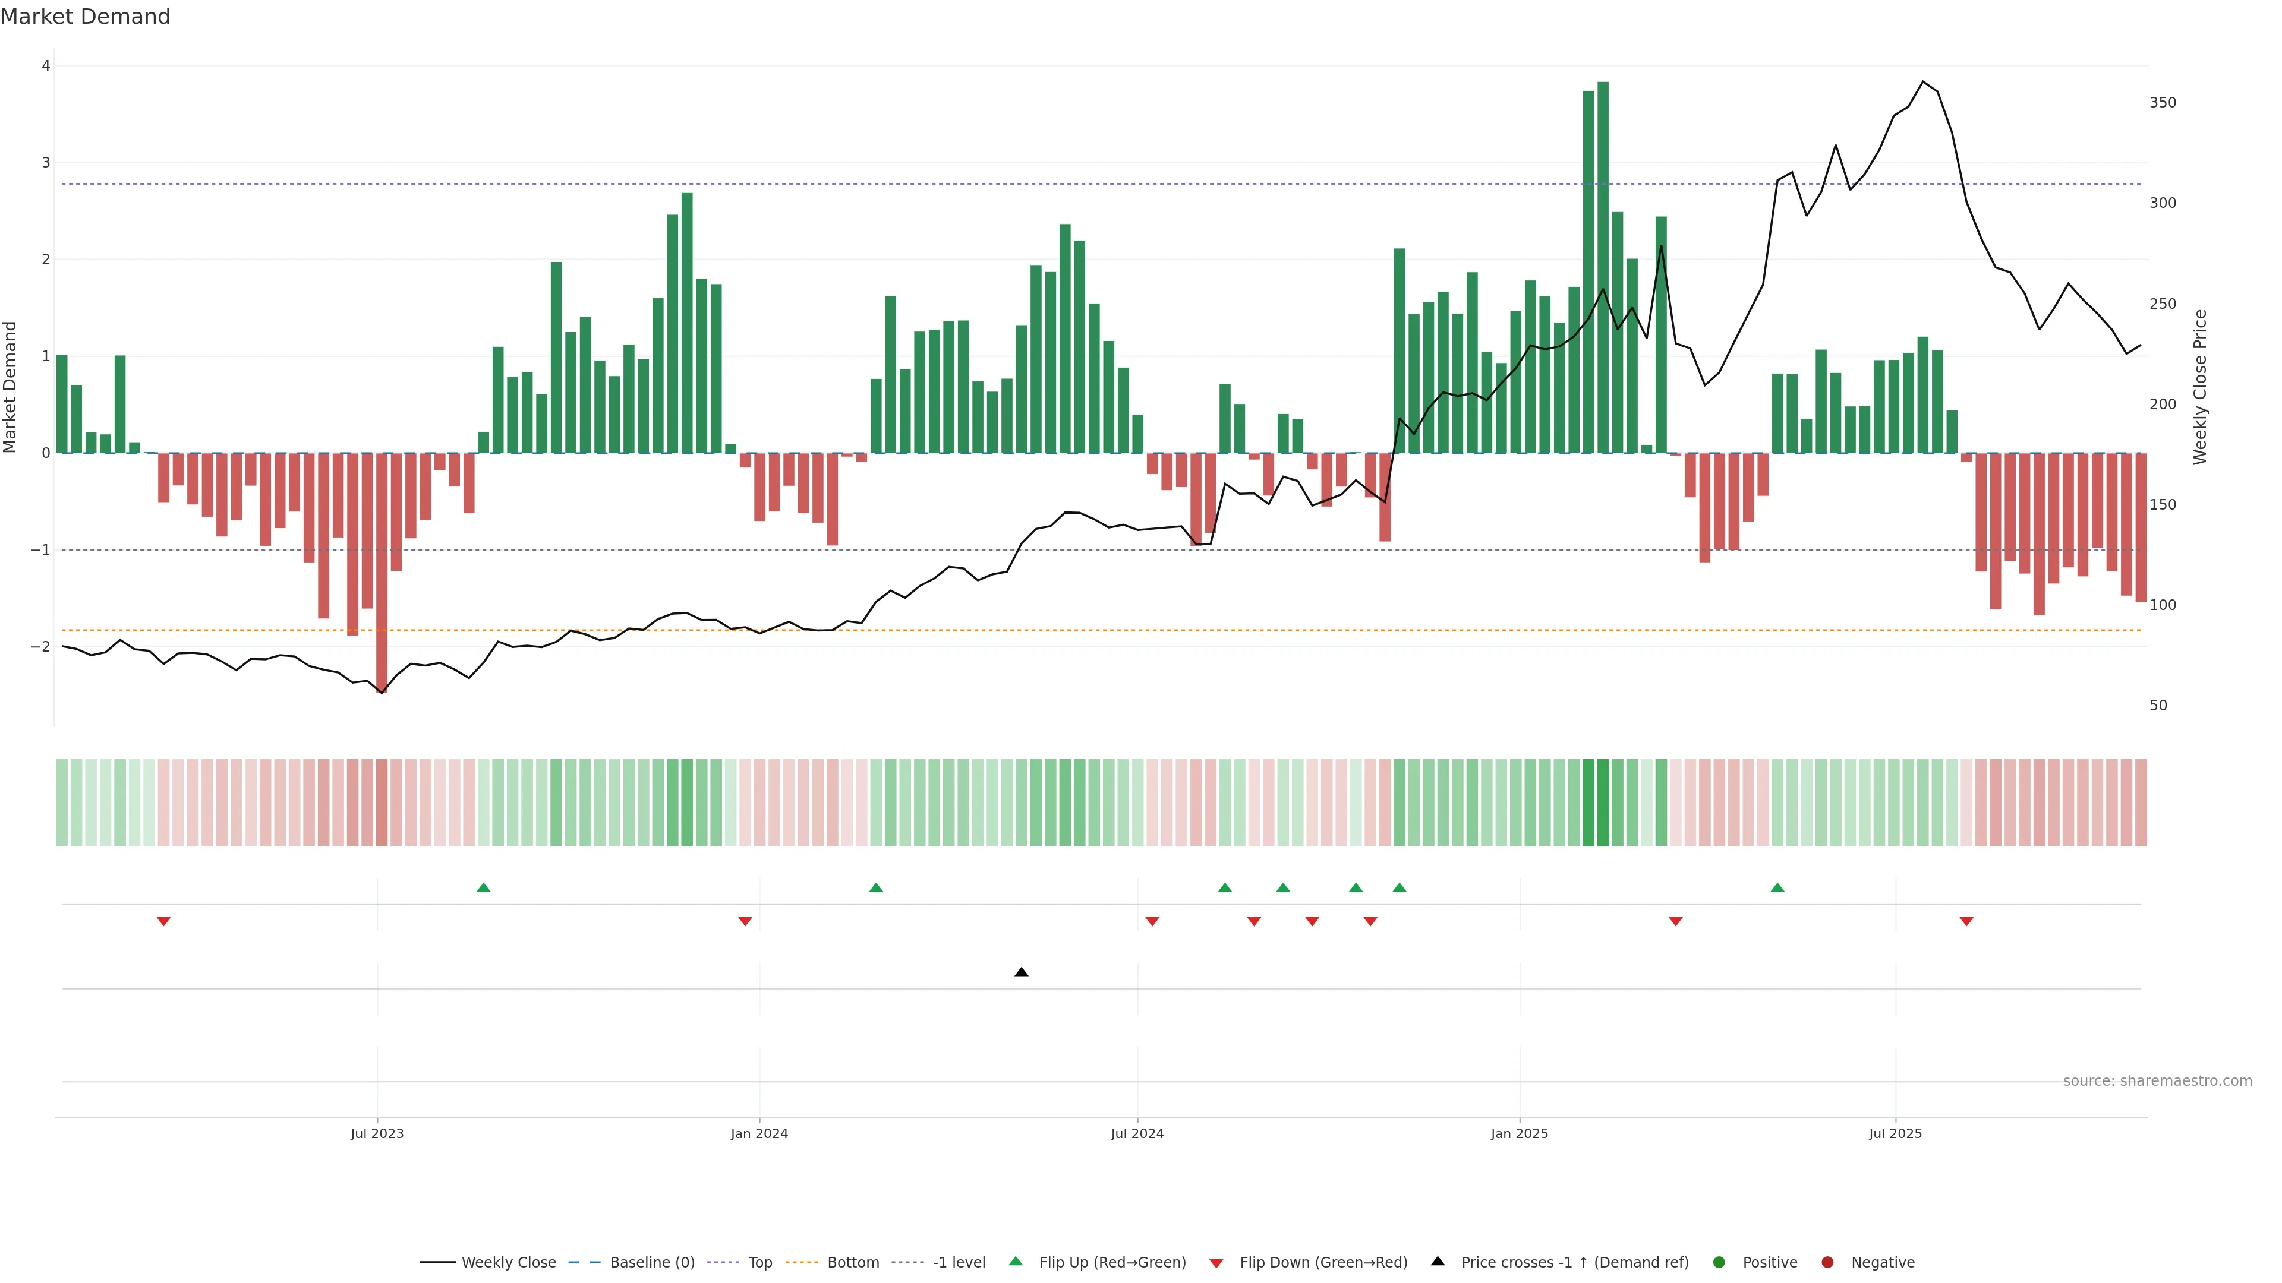
Task: Click the first green flip-up triangle marker
Action: click(484, 888)
